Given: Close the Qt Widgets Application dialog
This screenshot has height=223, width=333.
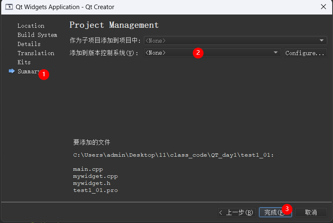Looking at the screenshot, I should (323, 7).
